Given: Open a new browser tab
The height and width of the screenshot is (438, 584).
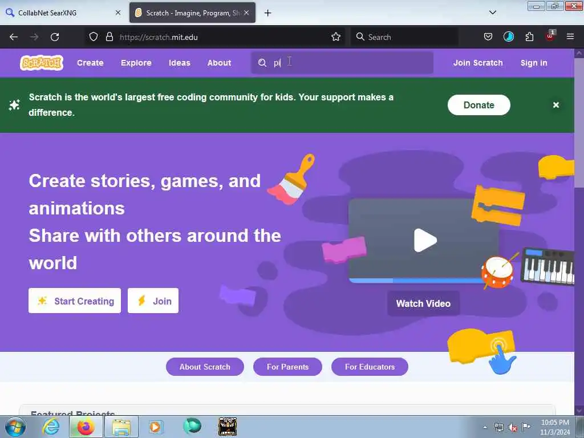Looking at the screenshot, I should click(267, 13).
